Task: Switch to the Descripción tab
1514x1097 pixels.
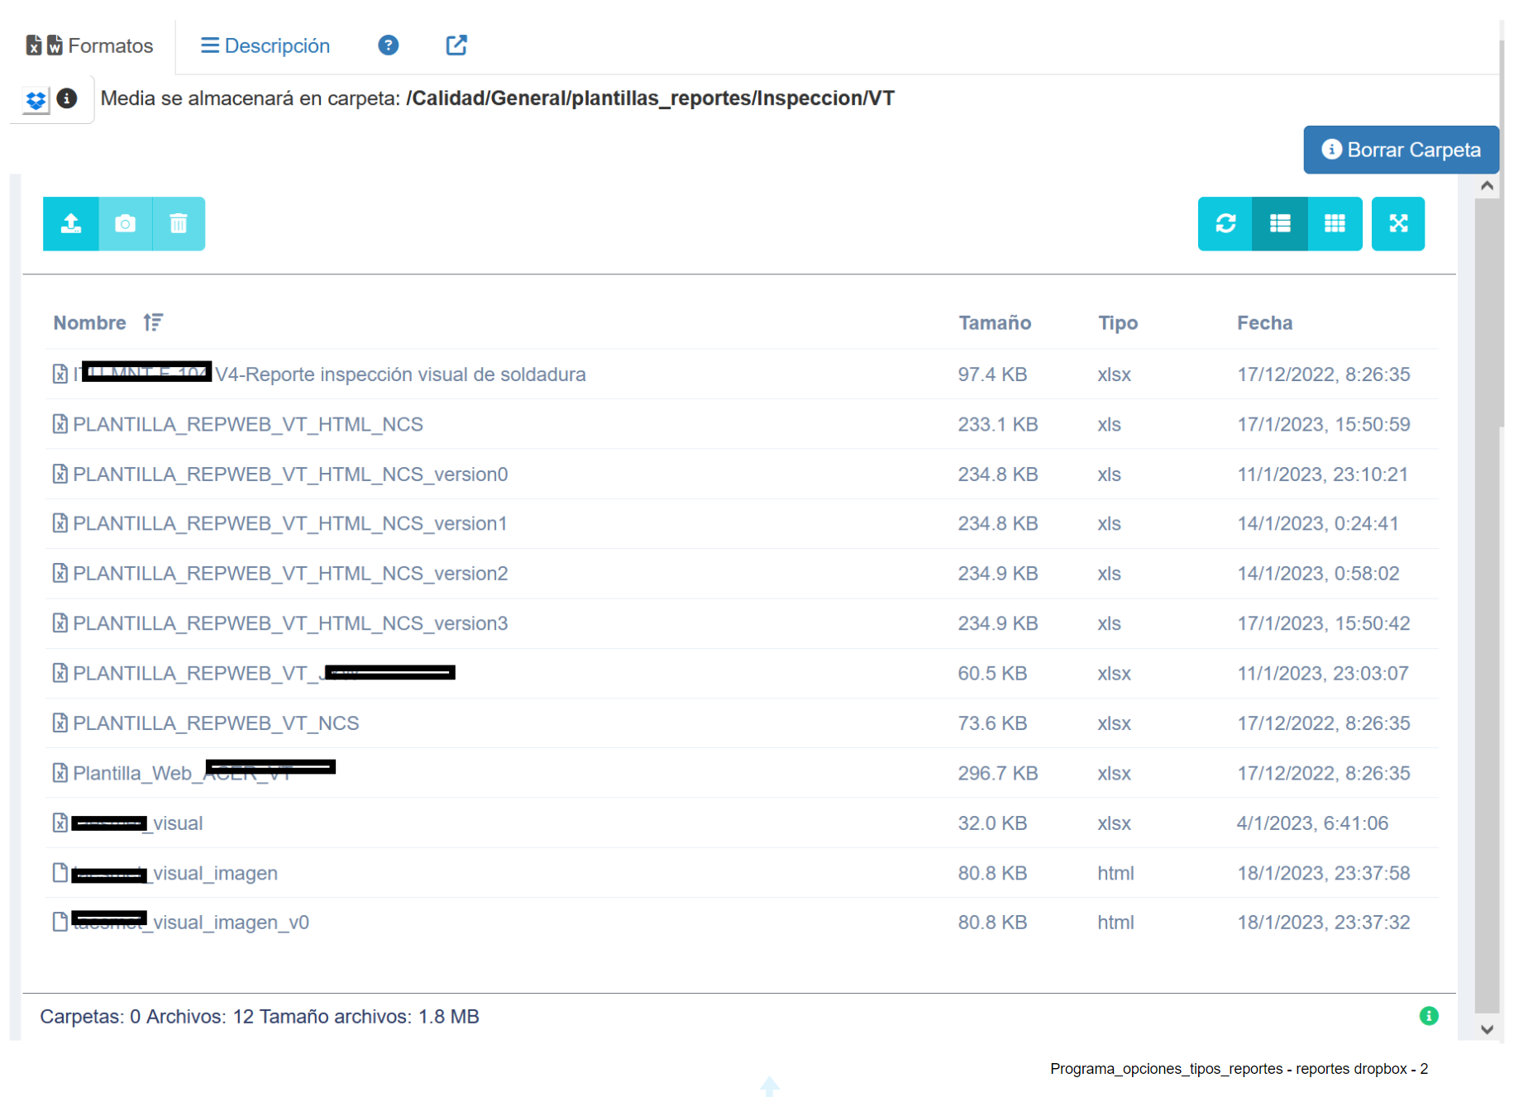Action: tap(265, 45)
